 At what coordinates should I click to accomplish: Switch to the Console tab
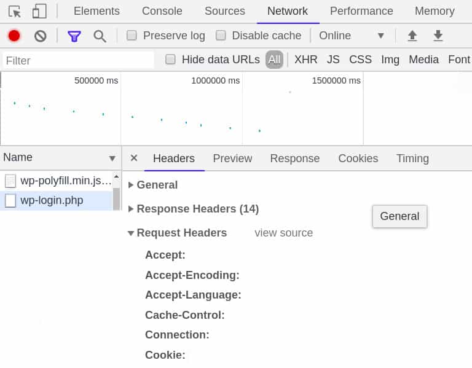click(162, 11)
